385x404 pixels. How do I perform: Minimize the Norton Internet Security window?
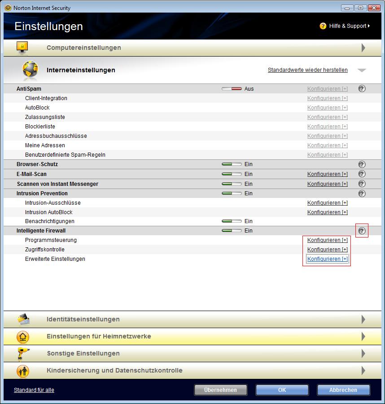click(x=347, y=8)
